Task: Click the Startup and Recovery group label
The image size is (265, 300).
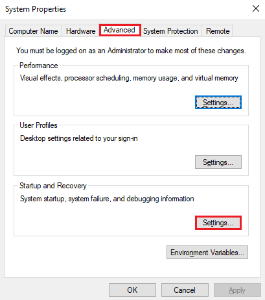Action: [53, 186]
